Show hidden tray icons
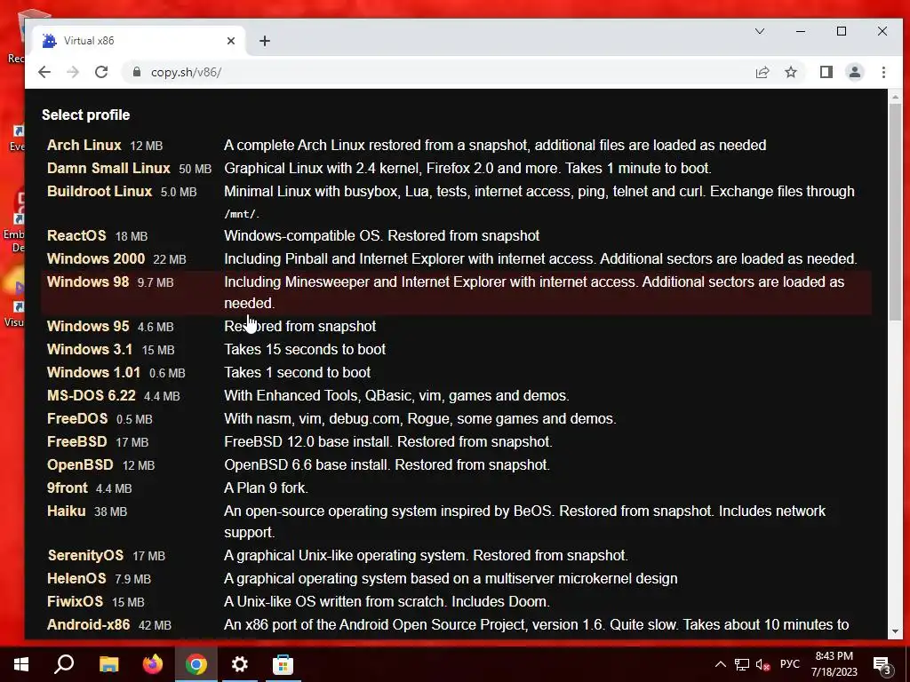910x682 pixels. pos(720,664)
